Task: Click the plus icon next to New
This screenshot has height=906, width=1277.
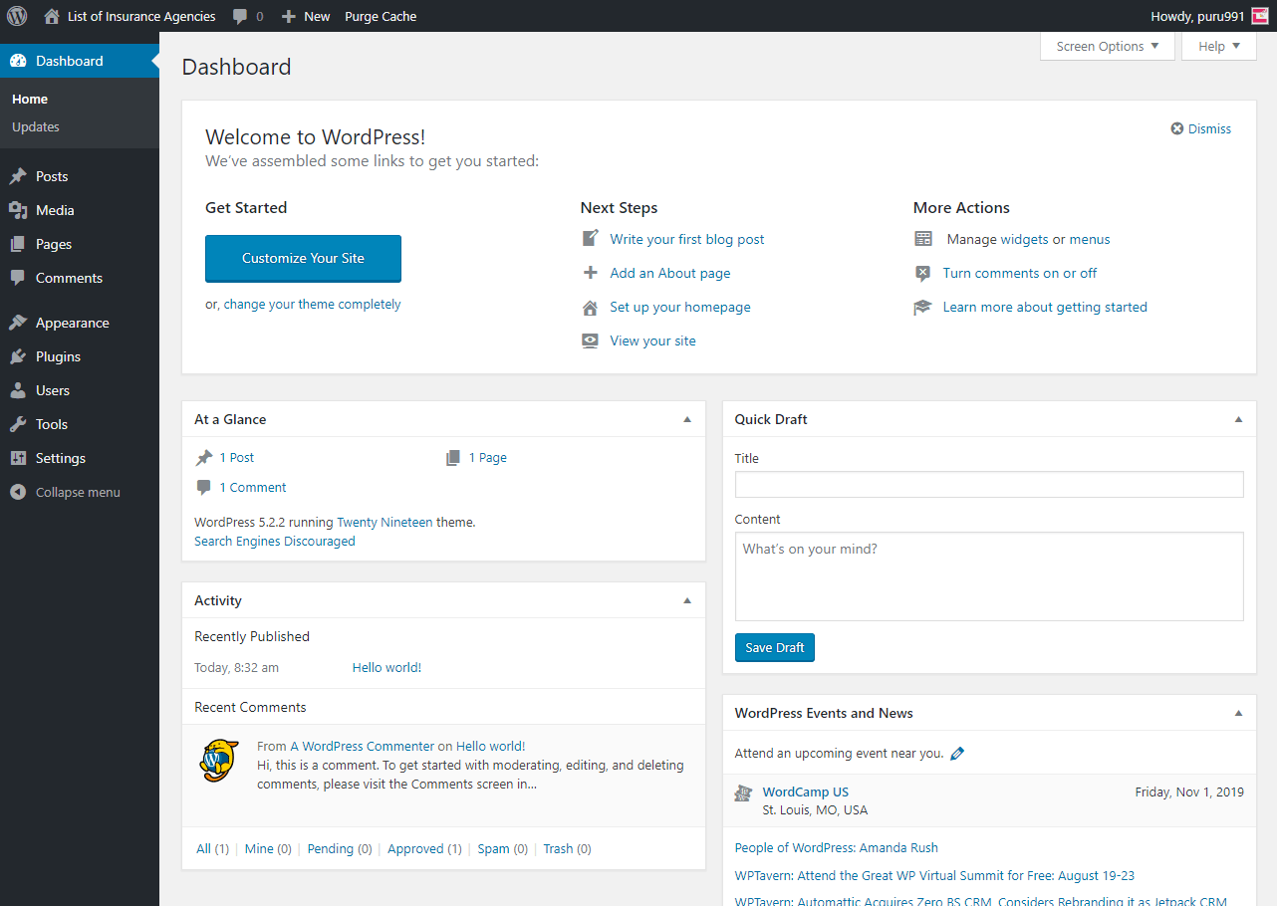Action: [x=289, y=17]
